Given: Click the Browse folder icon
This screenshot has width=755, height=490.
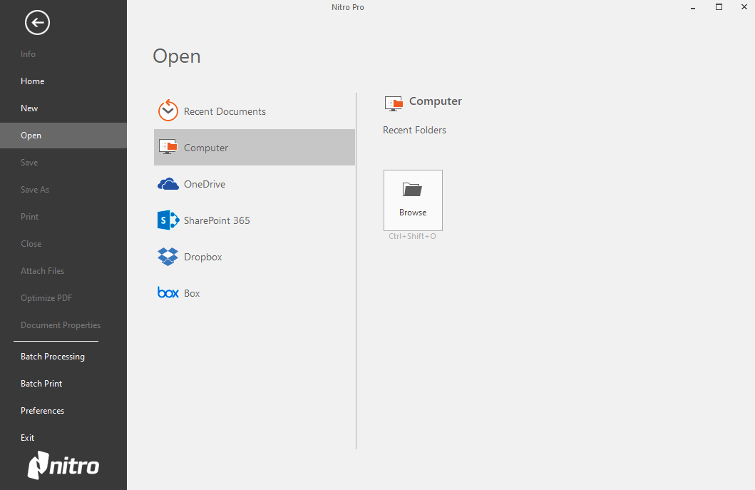Looking at the screenshot, I should point(412,190).
